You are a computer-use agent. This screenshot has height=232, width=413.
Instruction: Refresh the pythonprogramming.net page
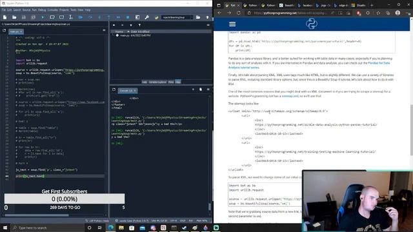(x=238, y=13)
